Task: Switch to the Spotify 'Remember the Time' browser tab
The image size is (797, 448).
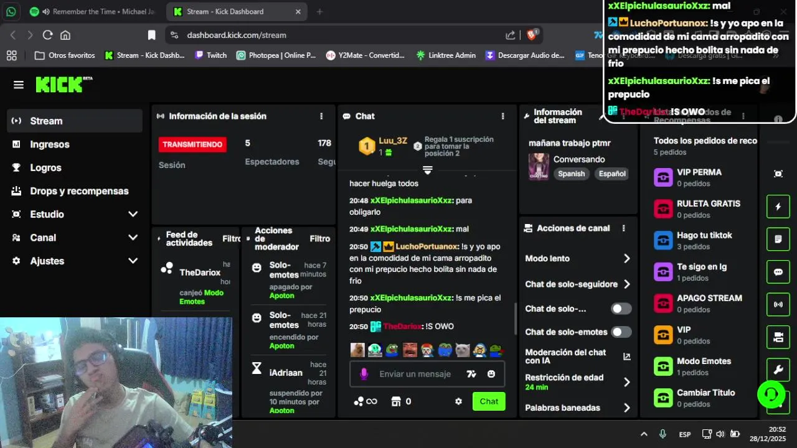Action: coord(95,11)
